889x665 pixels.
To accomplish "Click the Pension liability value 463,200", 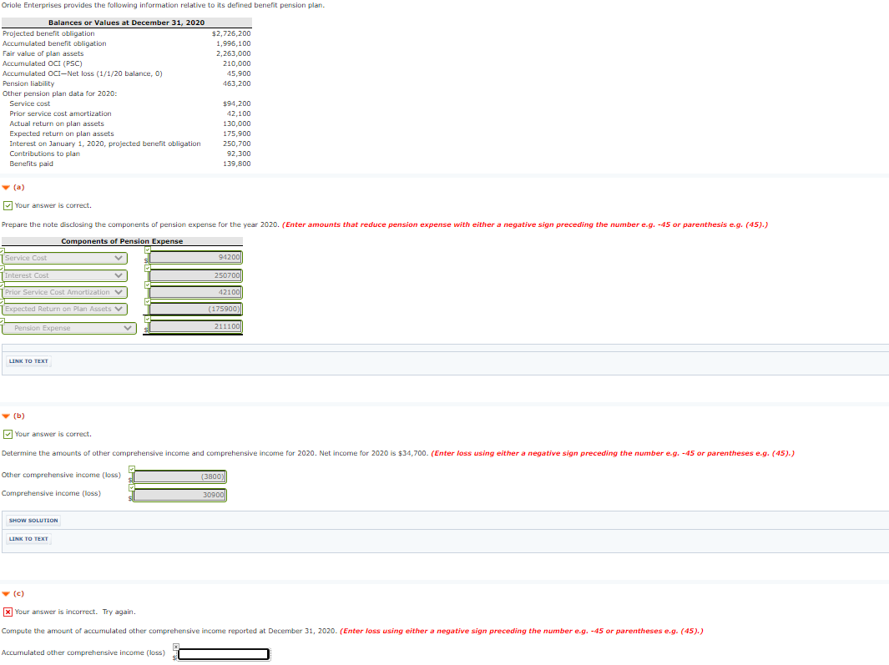I will click(x=236, y=84).
